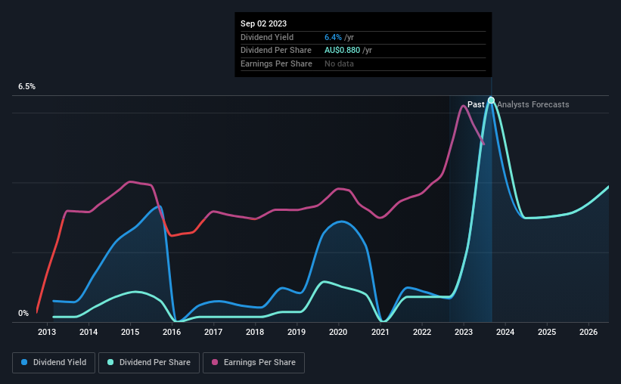Click the AU$0.880 value in the tooltip
The width and height of the screenshot is (621, 384).
tap(342, 51)
